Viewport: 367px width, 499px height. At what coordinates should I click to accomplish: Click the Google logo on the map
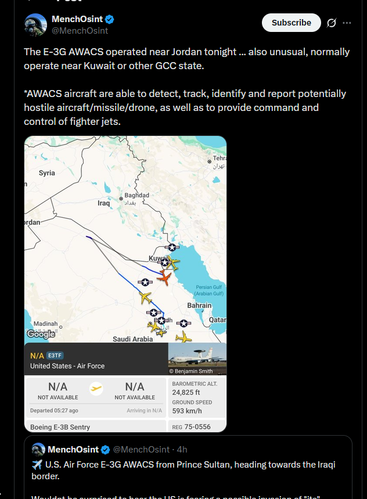pyautogui.click(x=41, y=334)
